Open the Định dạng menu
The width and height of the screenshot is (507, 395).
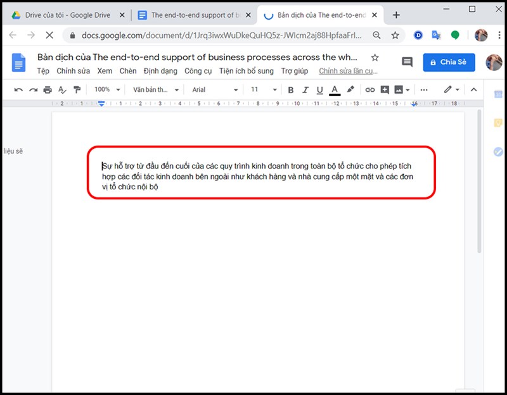click(x=160, y=71)
